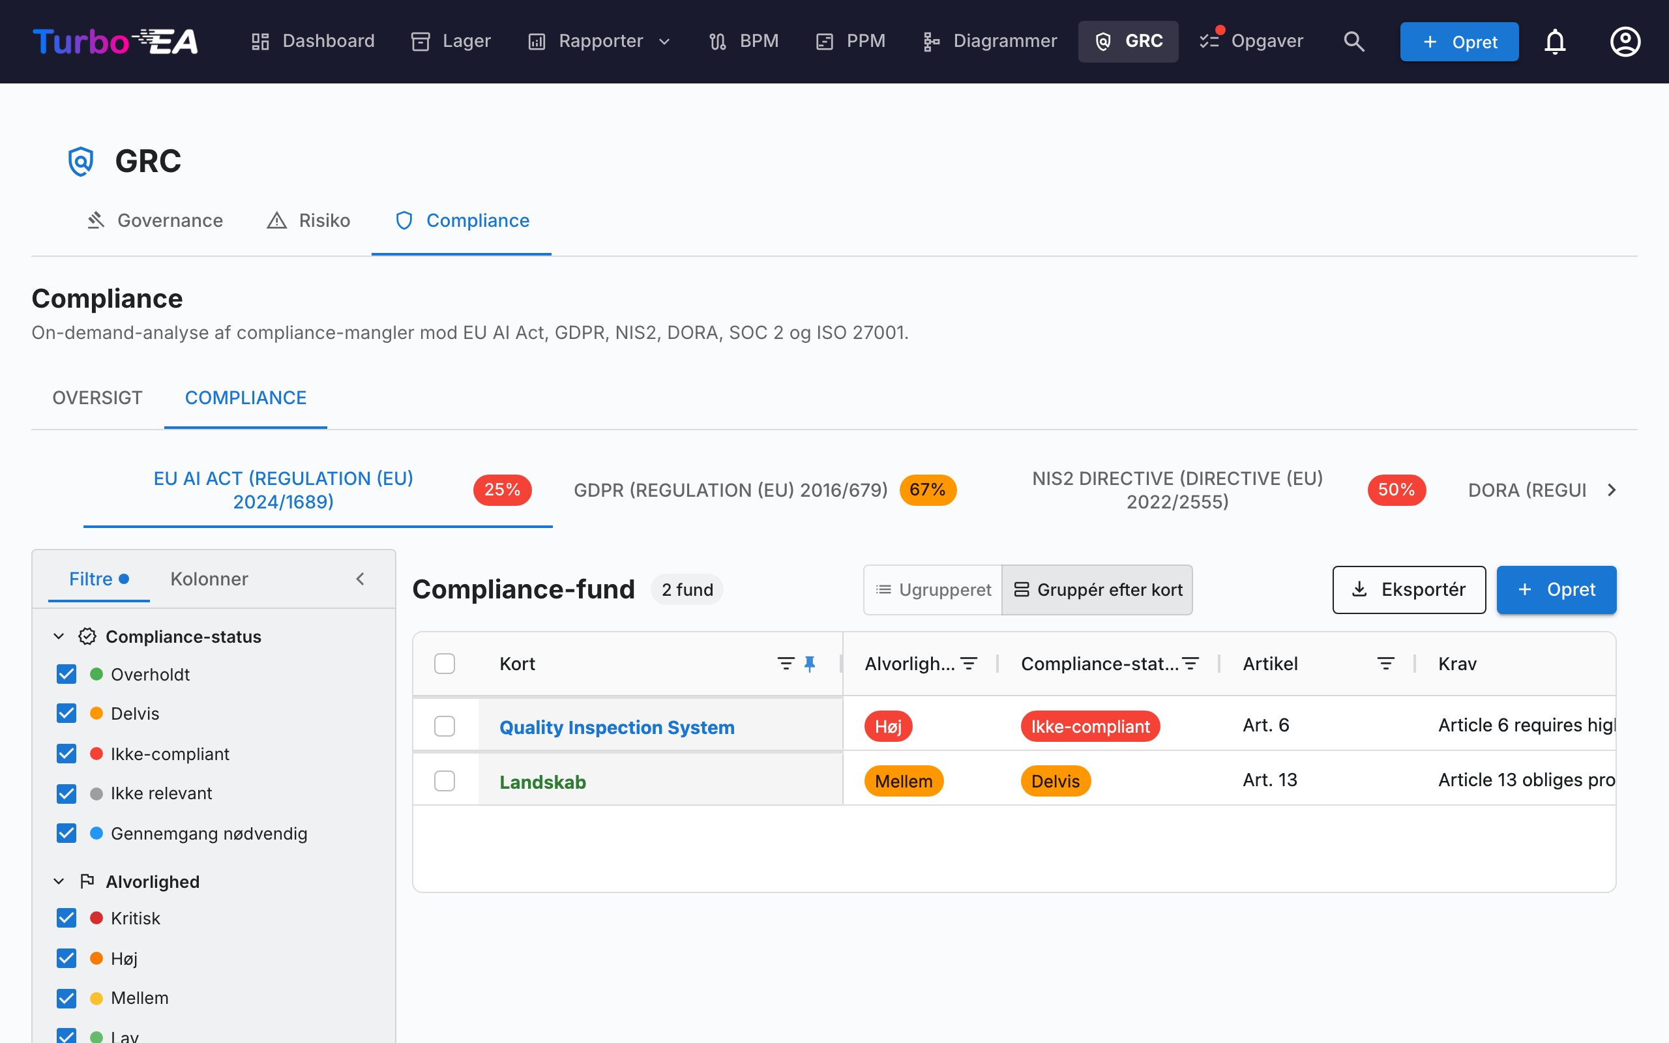This screenshot has height=1043, width=1669.
Task: Uncheck the Mellem severity filter
Action: click(x=66, y=998)
